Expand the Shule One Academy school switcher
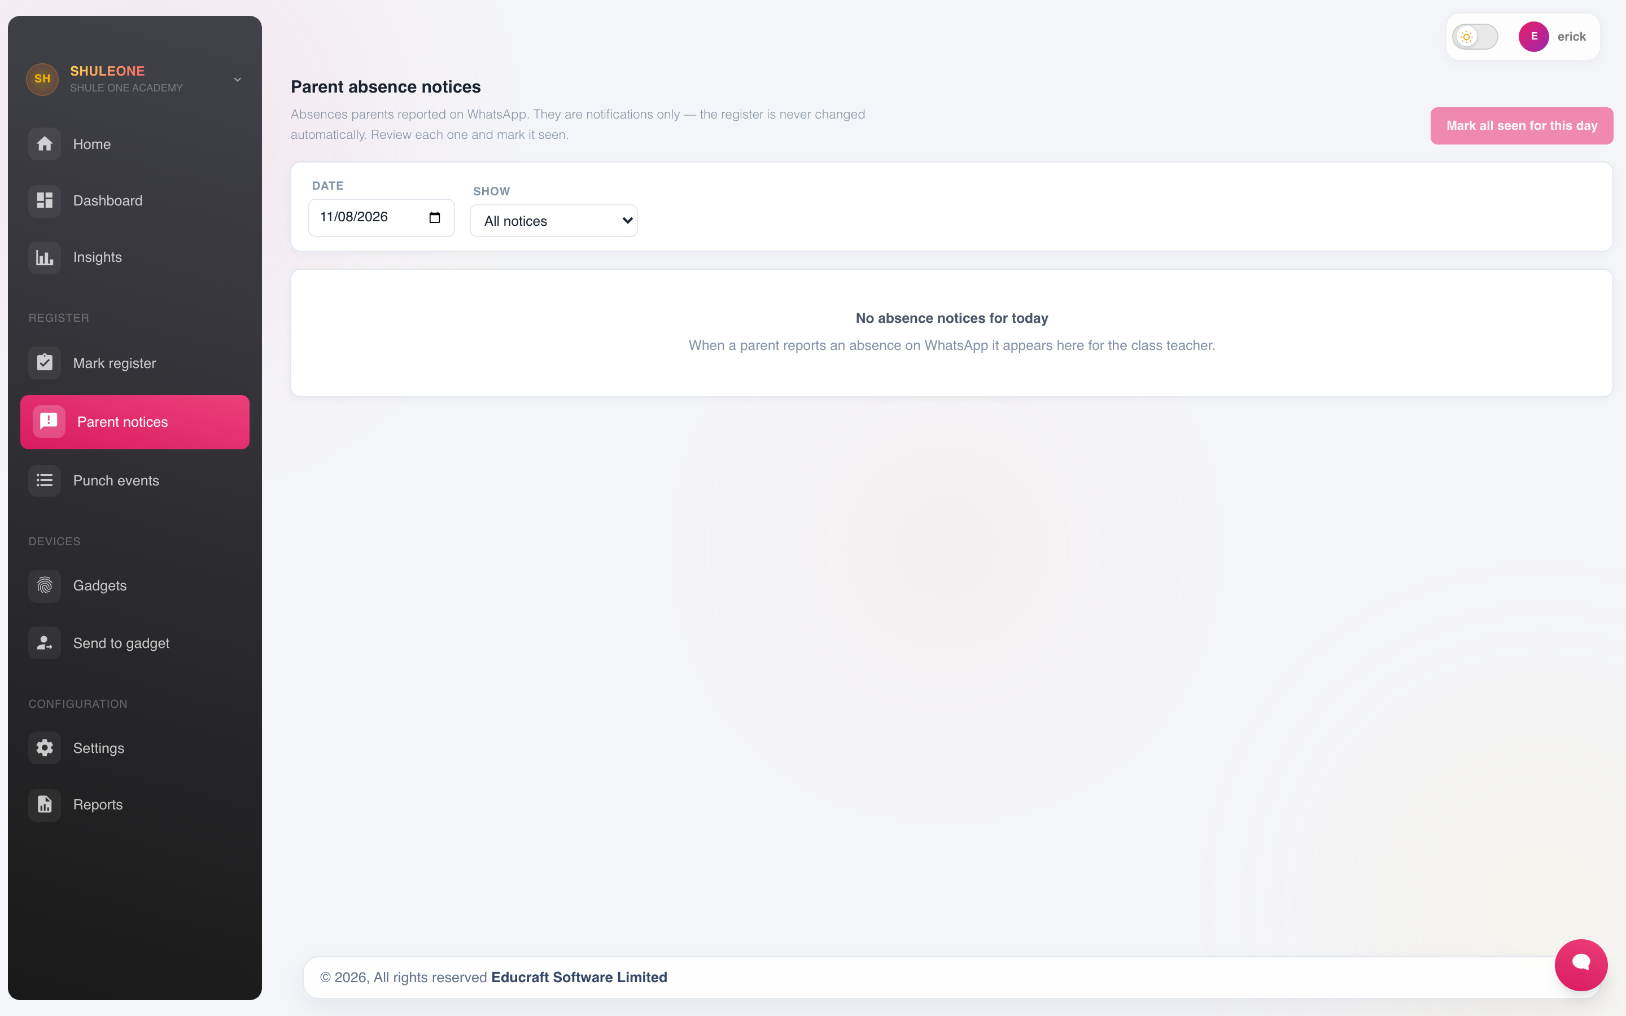 (237, 79)
